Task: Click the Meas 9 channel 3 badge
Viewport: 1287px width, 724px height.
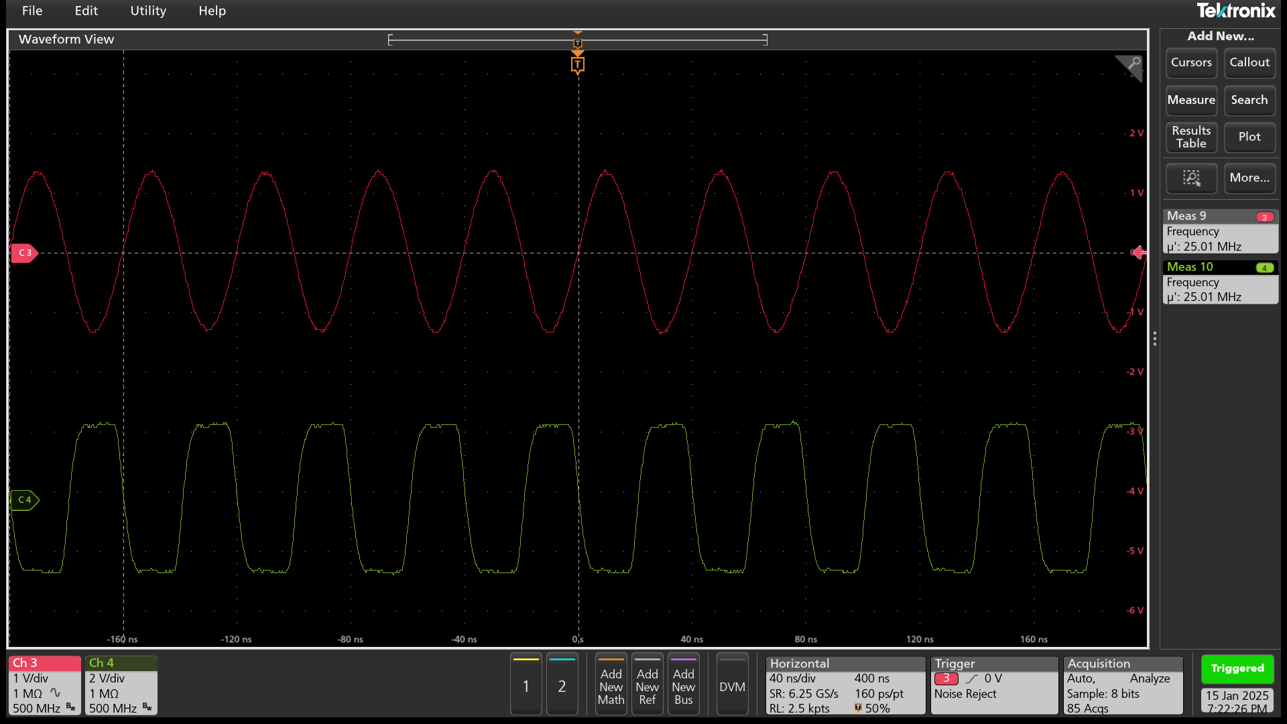Action: point(1264,217)
